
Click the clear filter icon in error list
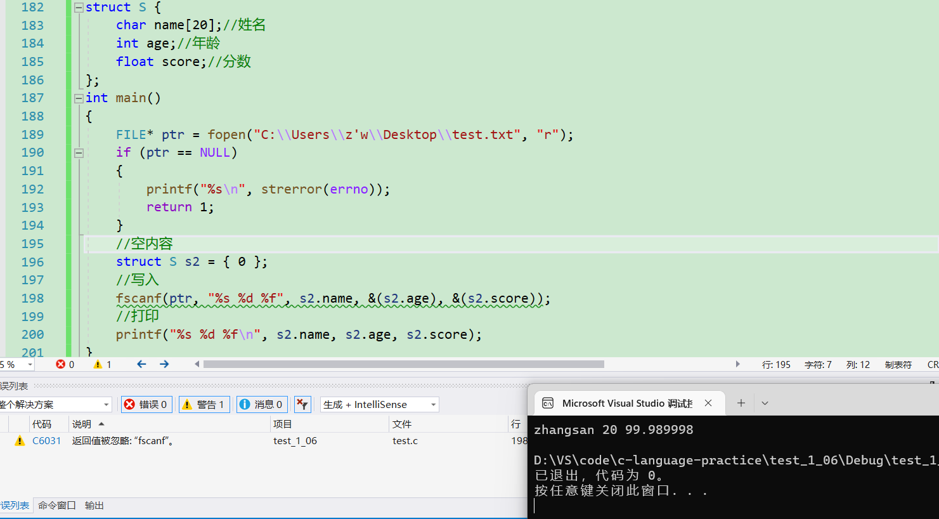(302, 405)
